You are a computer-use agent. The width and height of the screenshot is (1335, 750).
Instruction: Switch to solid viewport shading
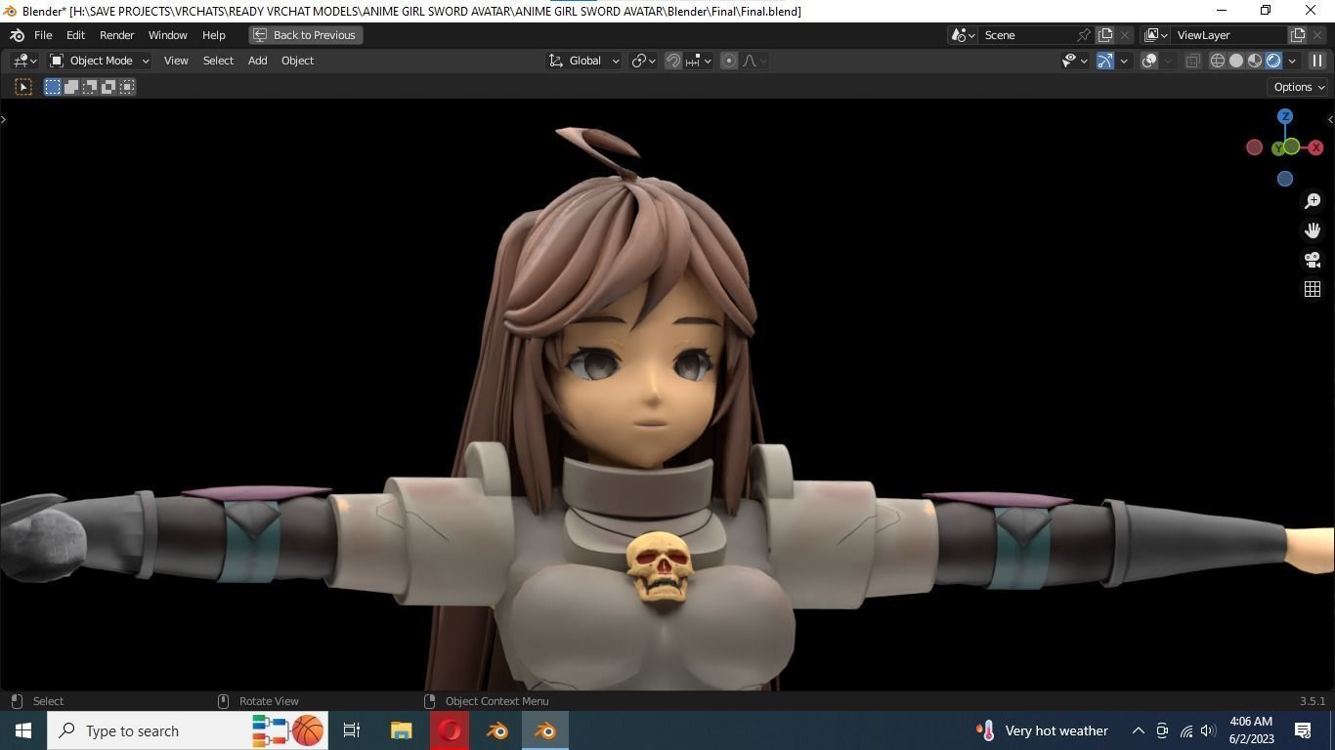point(1235,61)
